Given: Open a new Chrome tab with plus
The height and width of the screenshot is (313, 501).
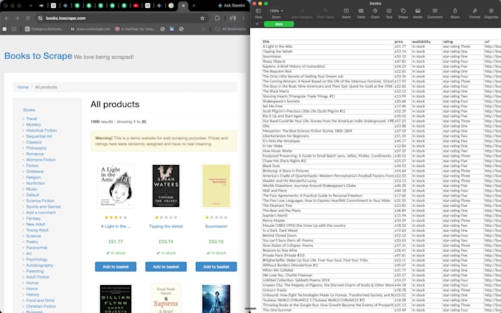Looking at the screenshot, I should (x=194, y=5).
